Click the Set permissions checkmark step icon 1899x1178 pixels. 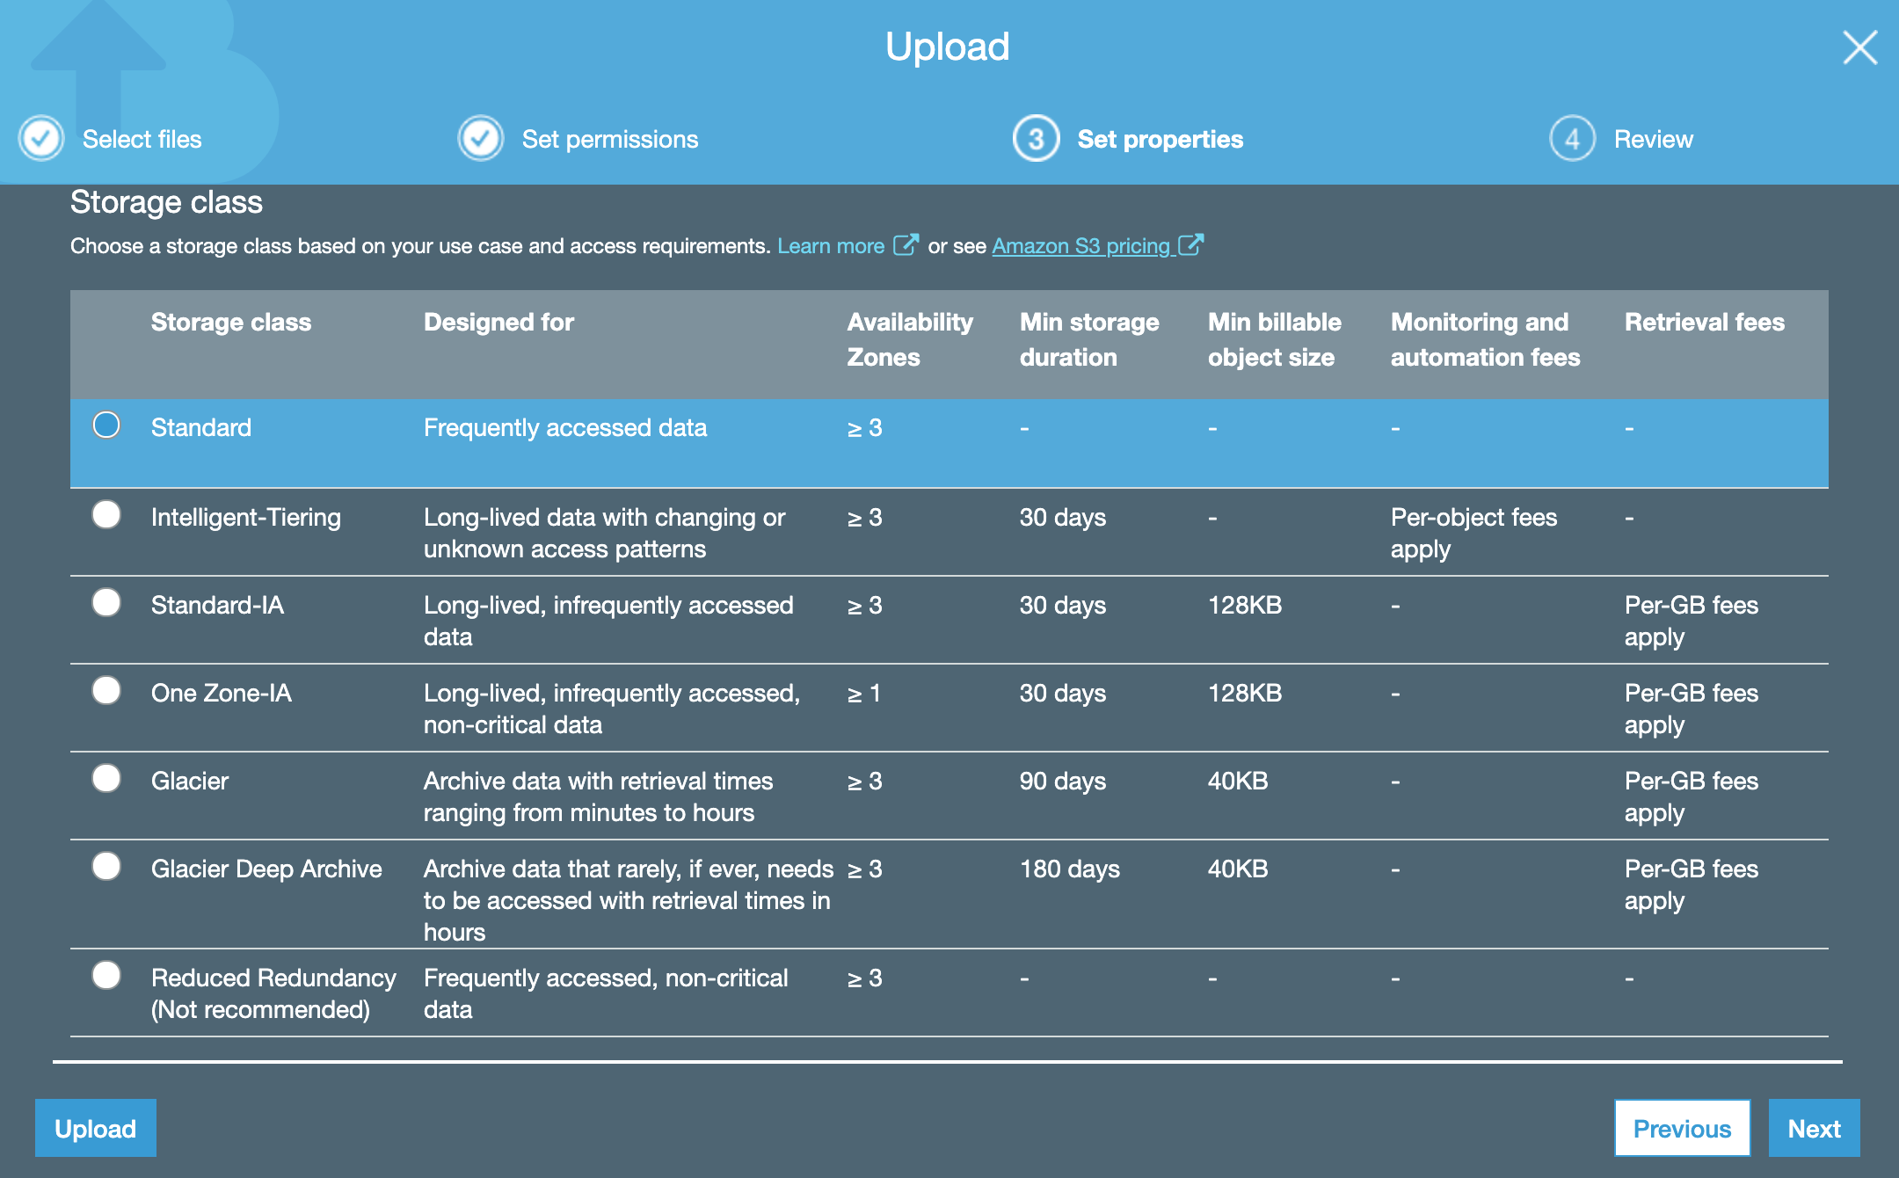point(481,138)
